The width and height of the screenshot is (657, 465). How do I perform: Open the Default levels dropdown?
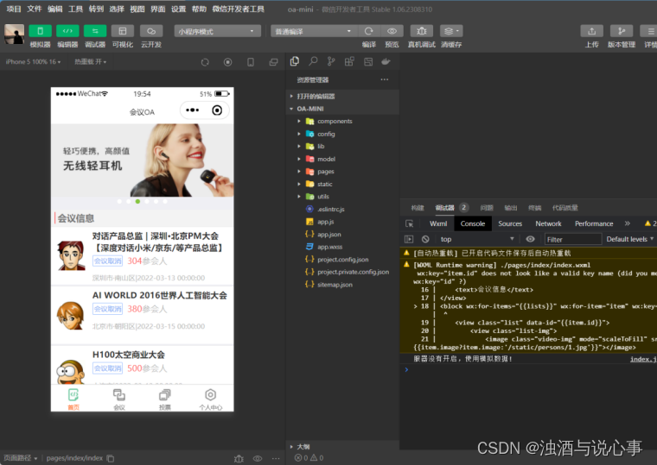[x=629, y=239]
